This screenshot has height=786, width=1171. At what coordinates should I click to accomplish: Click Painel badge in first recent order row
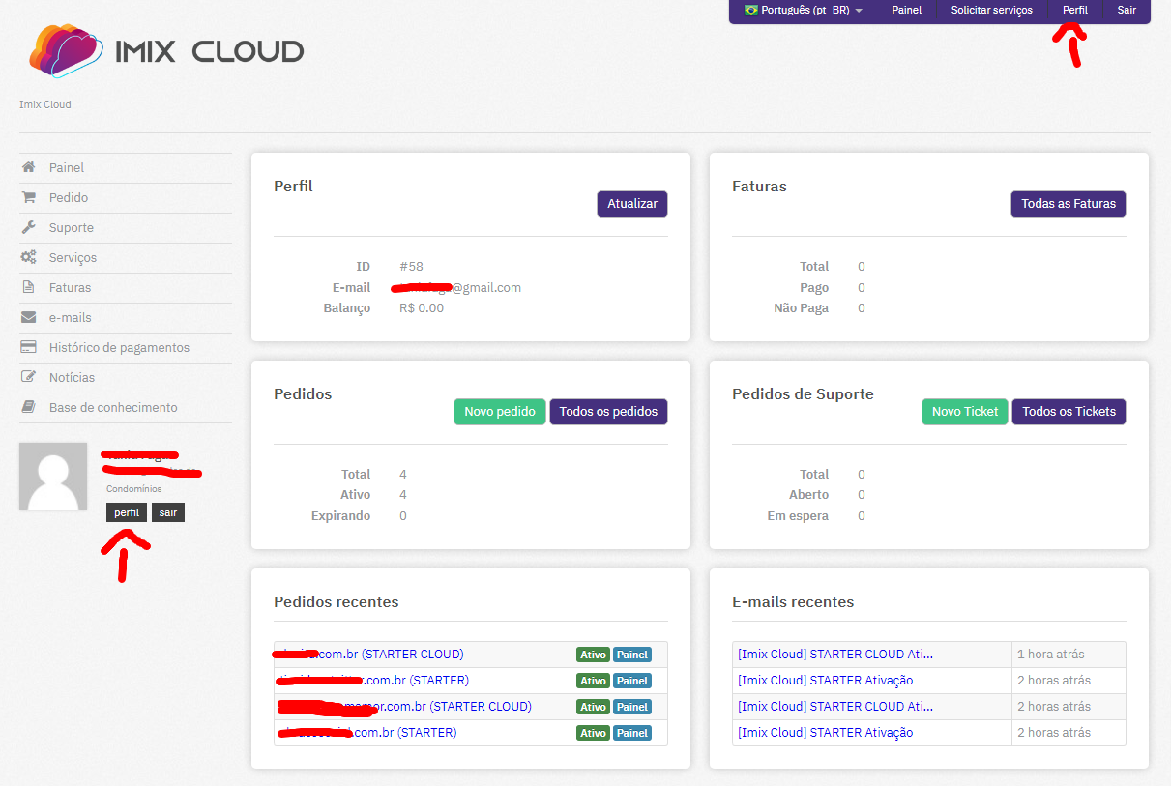[632, 655]
